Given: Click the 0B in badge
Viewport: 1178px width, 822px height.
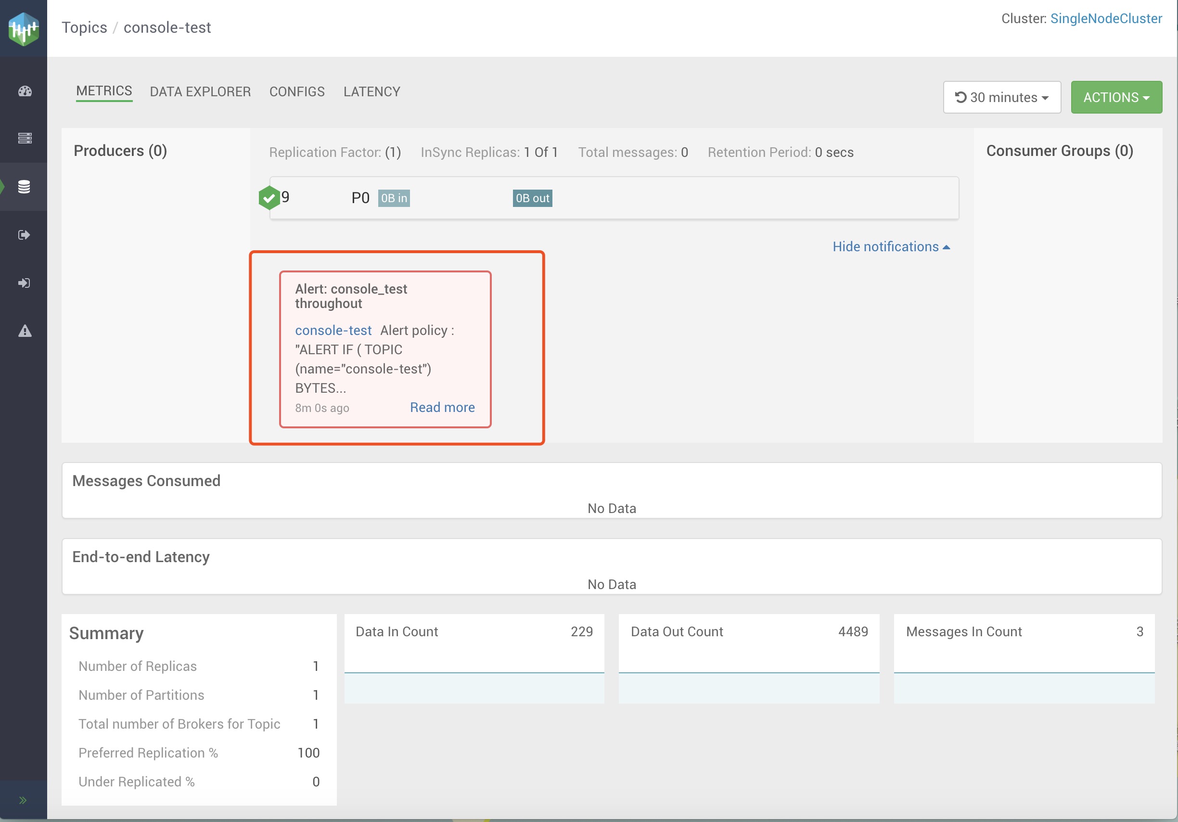Looking at the screenshot, I should pyautogui.click(x=394, y=198).
